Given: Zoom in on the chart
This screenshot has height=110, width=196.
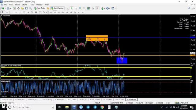Looking at the screenshot, I should [80, 8].
